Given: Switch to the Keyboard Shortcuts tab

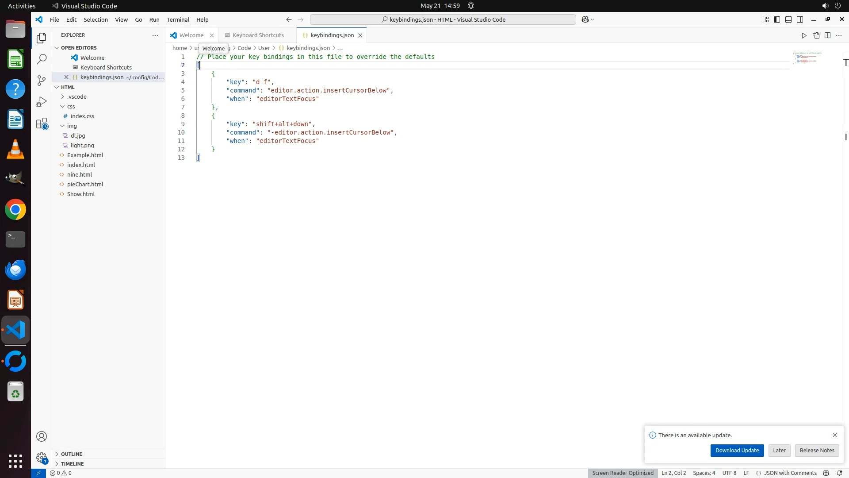Looking at the screenshot, I should 258,35.
